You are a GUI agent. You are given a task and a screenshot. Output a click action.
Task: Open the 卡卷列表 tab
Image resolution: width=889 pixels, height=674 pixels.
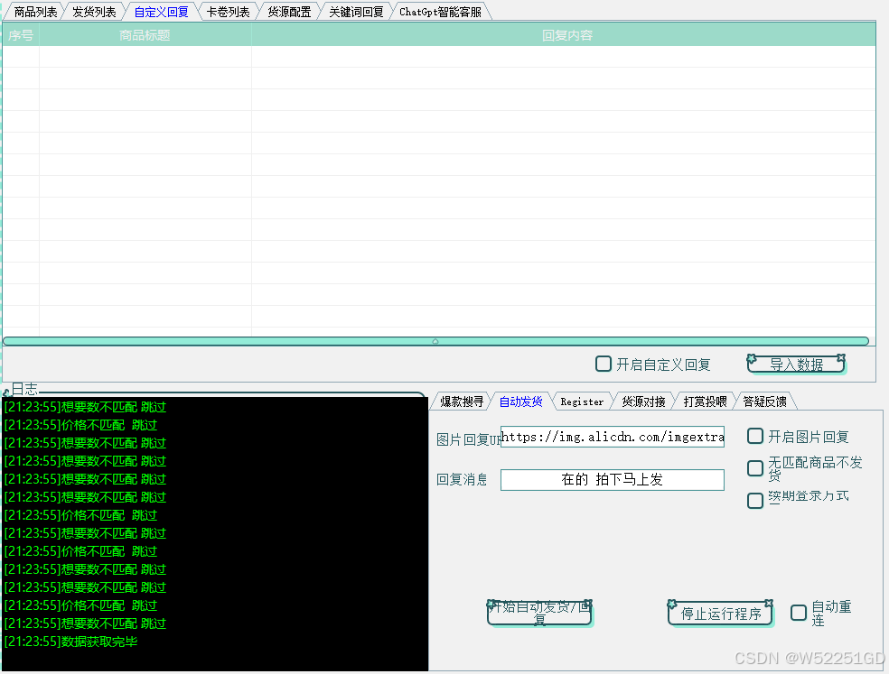228,12
